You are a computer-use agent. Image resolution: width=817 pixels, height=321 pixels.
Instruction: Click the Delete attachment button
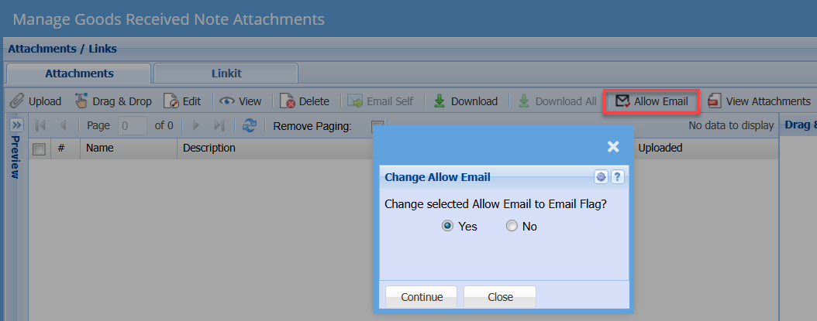(305, 101)
